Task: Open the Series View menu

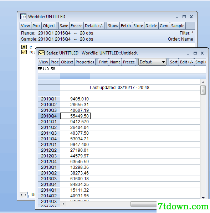Action: click(43, 62)
